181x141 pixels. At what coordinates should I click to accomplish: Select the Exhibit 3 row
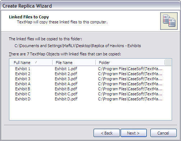point(90,79)
